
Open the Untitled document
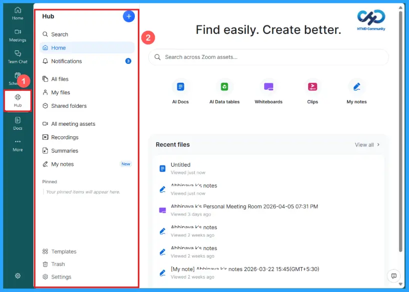268,168
